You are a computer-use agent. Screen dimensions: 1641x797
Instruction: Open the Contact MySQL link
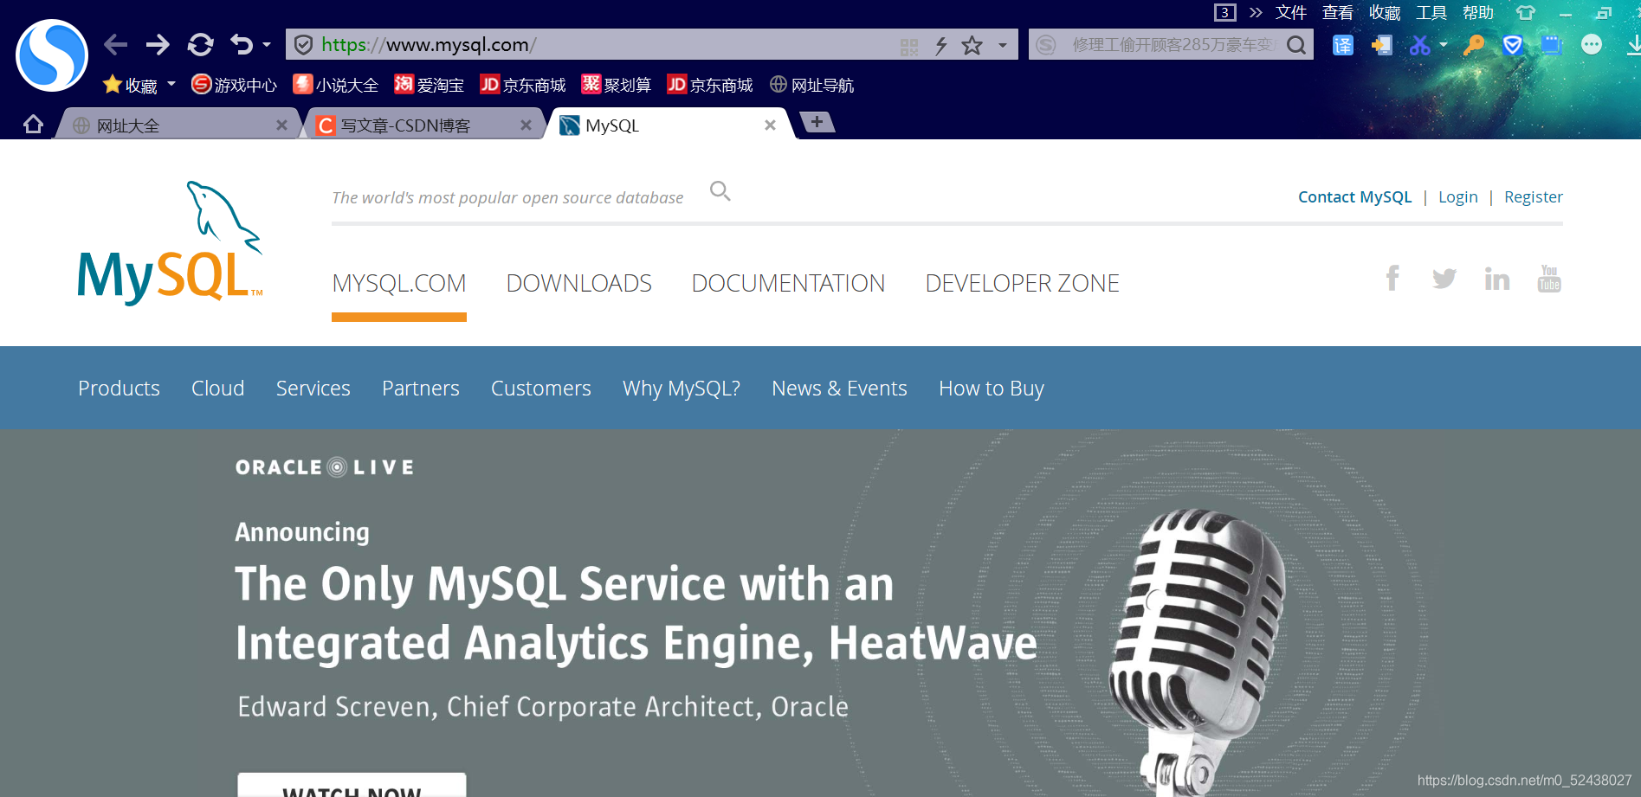click(1354, 197)
